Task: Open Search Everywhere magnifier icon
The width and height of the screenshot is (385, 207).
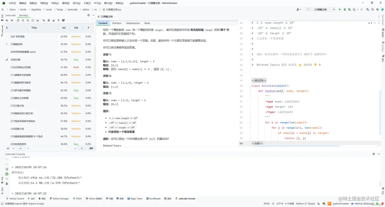Action: tap(373, 9)
